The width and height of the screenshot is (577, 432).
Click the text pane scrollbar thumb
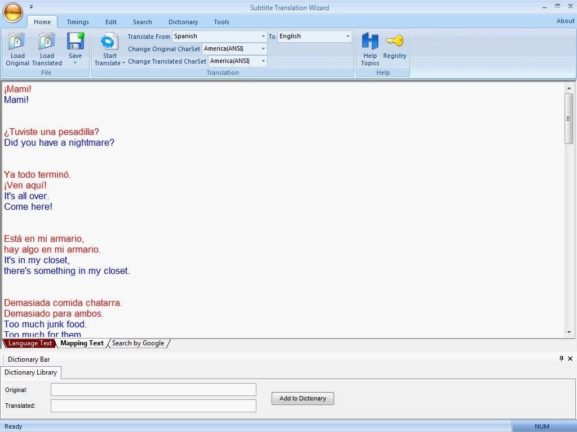[x=569, y=119]
